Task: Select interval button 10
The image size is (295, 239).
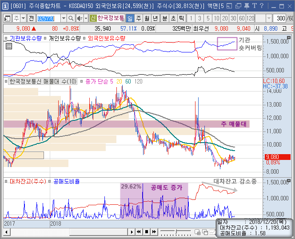Action: coord(216,19)
